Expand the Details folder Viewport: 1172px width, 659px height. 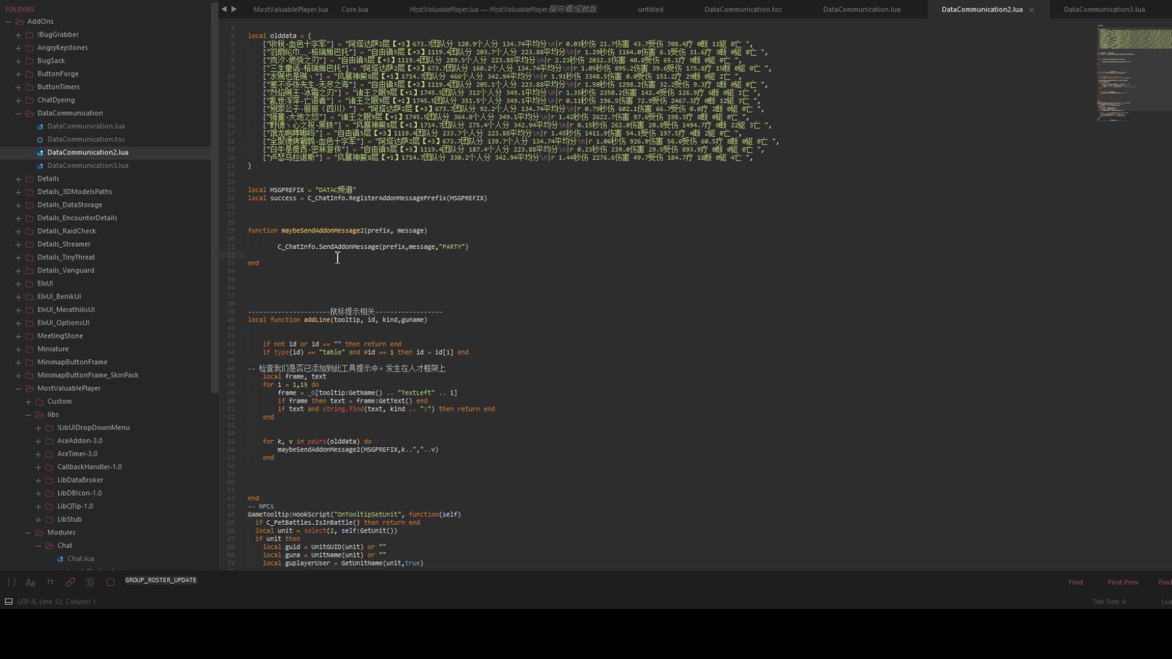(x=18, y=179)
